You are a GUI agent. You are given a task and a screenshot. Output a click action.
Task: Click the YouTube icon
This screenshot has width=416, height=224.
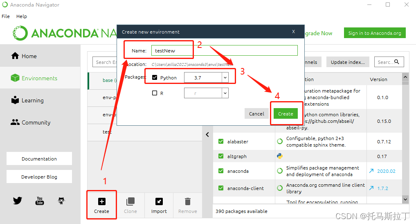40,201
